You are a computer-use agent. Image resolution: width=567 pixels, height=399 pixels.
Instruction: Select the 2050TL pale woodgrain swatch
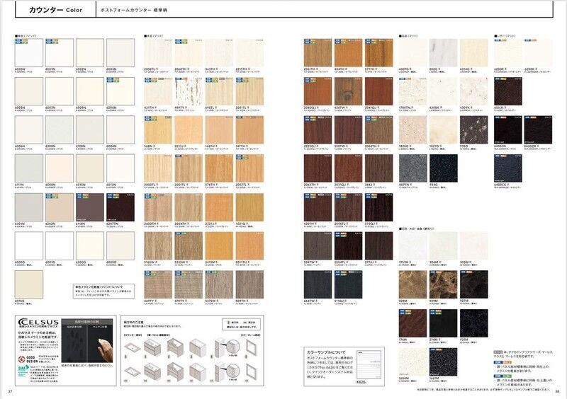(x=157, y=52)
